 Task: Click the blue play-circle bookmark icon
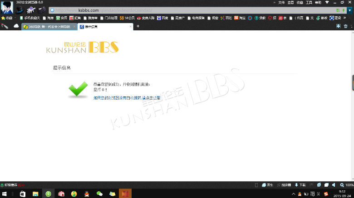click(250, 18)
